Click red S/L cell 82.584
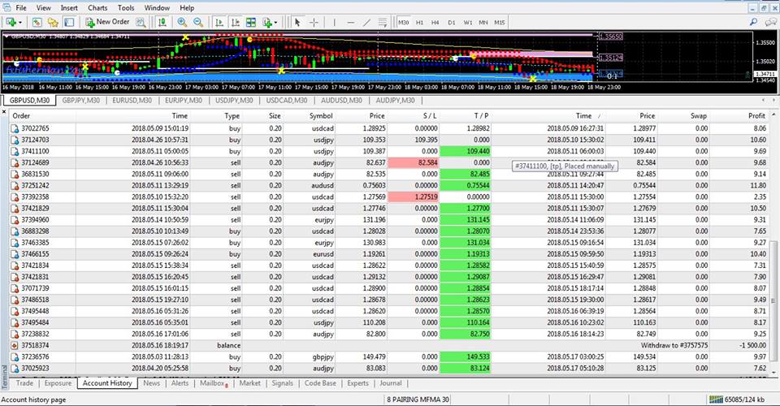This screenshot has width=780, height=406. coord(413,162)
